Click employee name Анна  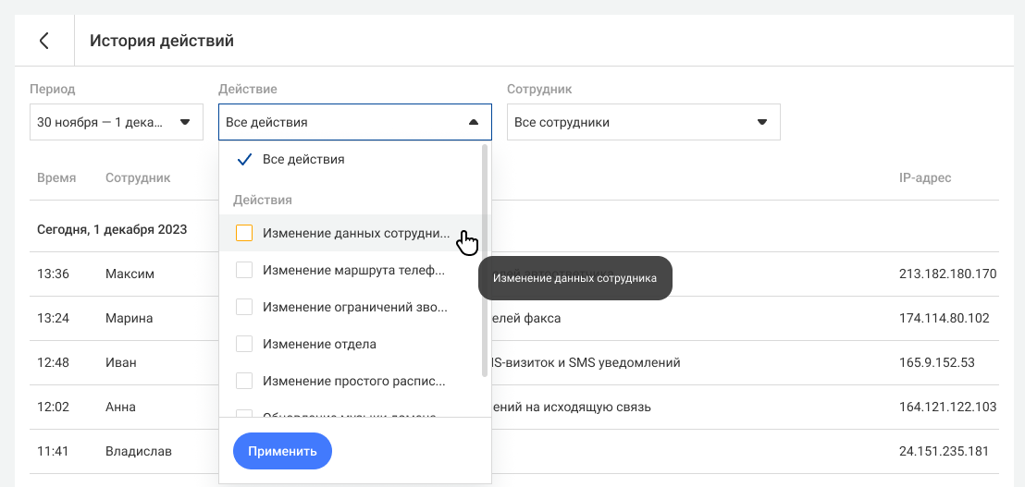(x=120, y=408)
